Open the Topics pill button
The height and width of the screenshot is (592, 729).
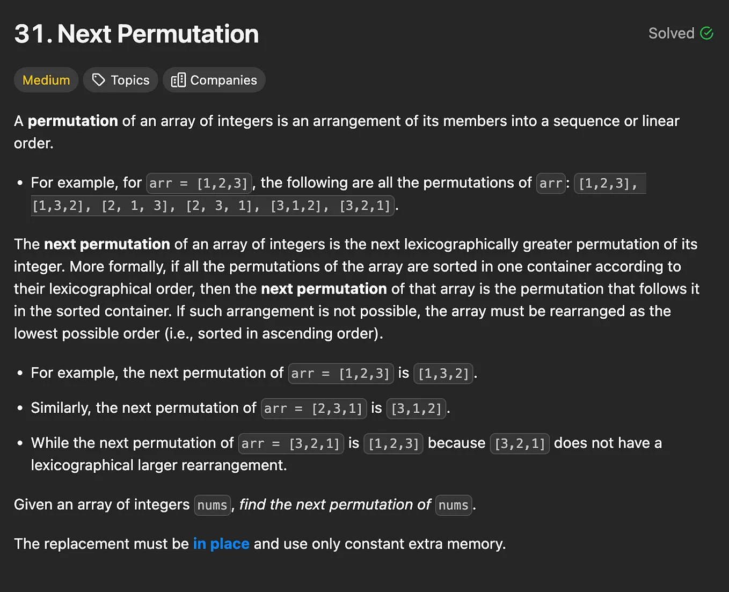[120, 80]
